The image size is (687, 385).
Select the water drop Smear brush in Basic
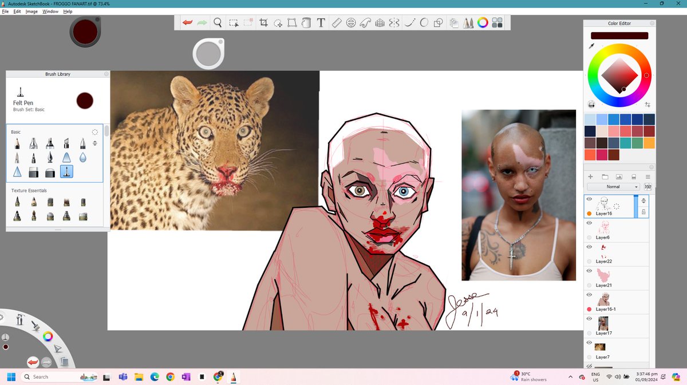(x=83, y=157)
